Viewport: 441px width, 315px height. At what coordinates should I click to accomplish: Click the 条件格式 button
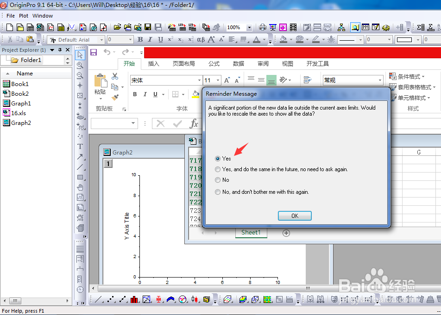pos(407,76)
